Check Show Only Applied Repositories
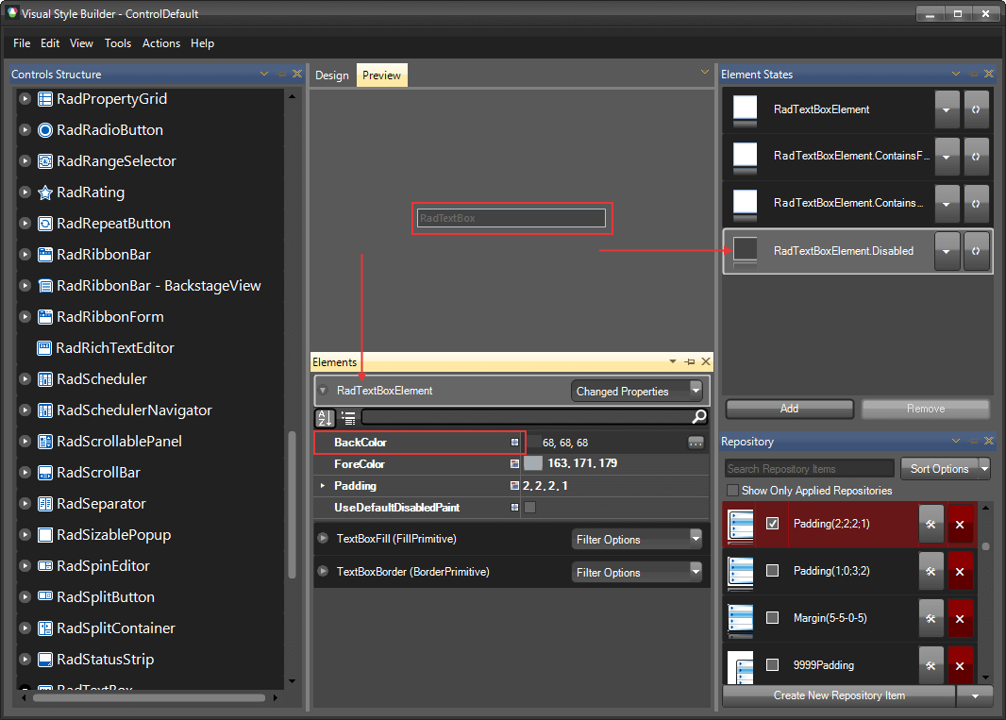The width and height of the screenshot is (1006, 720). 732,490
